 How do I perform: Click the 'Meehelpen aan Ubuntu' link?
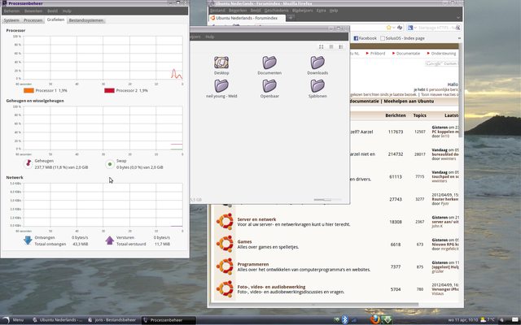click(x=409, y=101)
